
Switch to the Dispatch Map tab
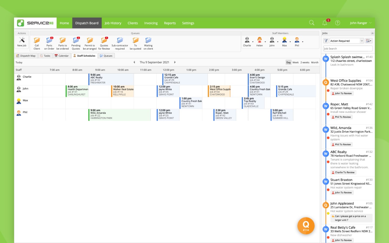click(26, 56)
